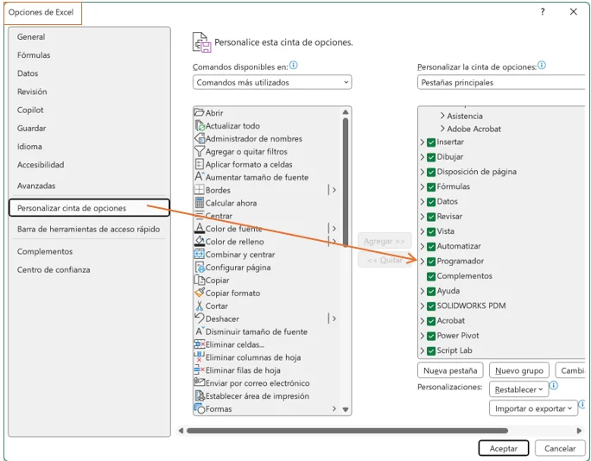Click the Aplicar formato a celdas icon
This screenshot has height=461, width=591.
tap(199, 164)
